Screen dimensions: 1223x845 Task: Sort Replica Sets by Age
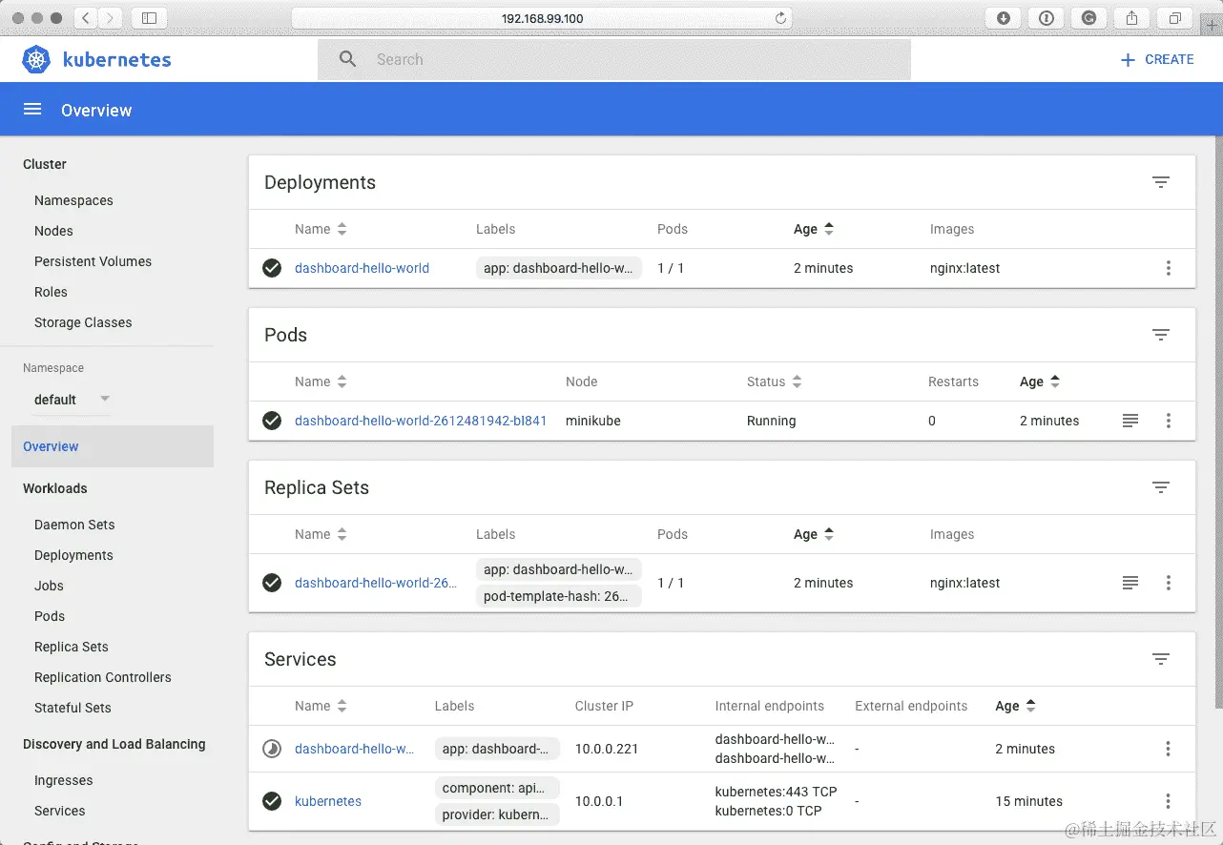(x=814, y=534)
